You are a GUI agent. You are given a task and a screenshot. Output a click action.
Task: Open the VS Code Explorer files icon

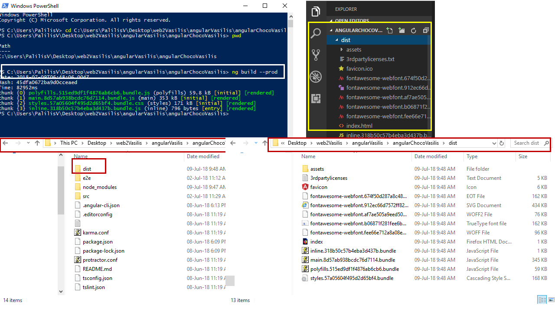coord(316,11)
